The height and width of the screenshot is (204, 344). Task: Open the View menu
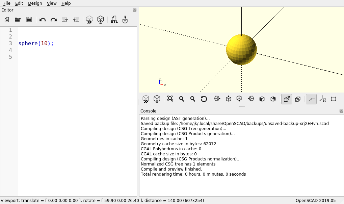[x=52, y=3]
